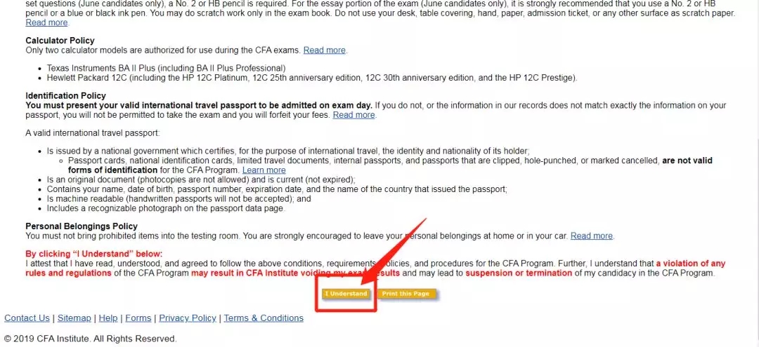
Task: Click the Identification Policy heading
Action: (65, 95)
